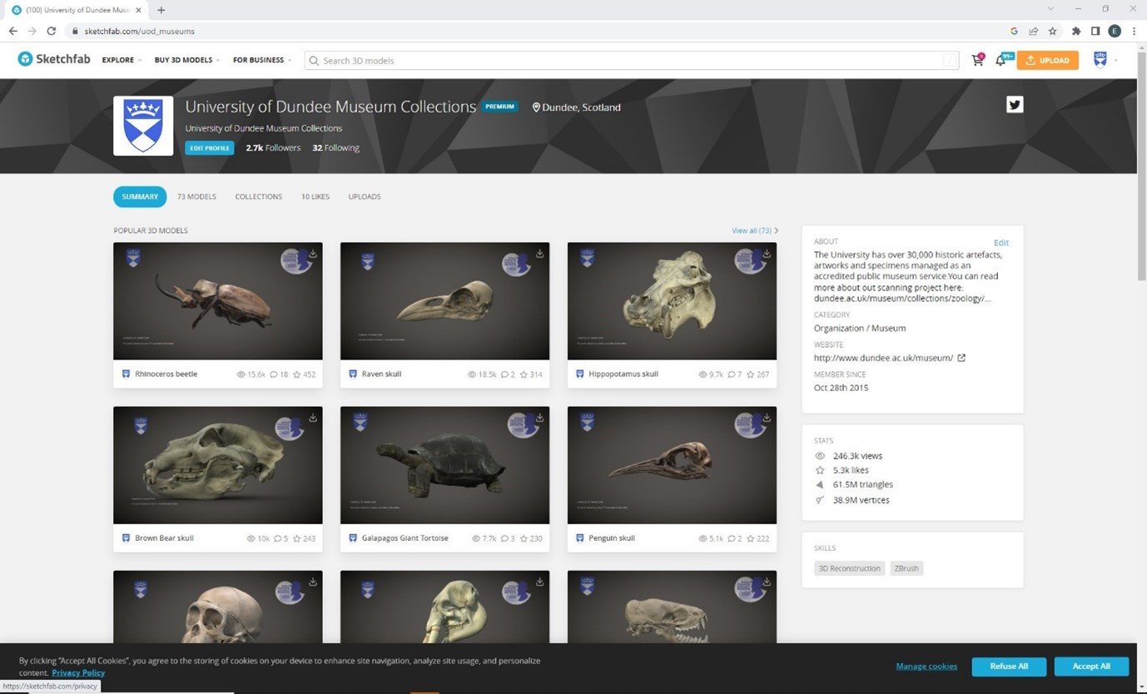The width and height of the screenshot is (1147, 694).
Task: Click the Accept All cookies button
Action: click(x=1090, y=666)
